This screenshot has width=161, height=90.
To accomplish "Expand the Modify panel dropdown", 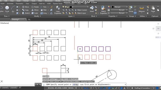I will coord(37,16).
